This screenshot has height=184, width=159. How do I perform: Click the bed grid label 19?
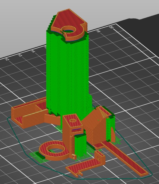coord(98,31)
